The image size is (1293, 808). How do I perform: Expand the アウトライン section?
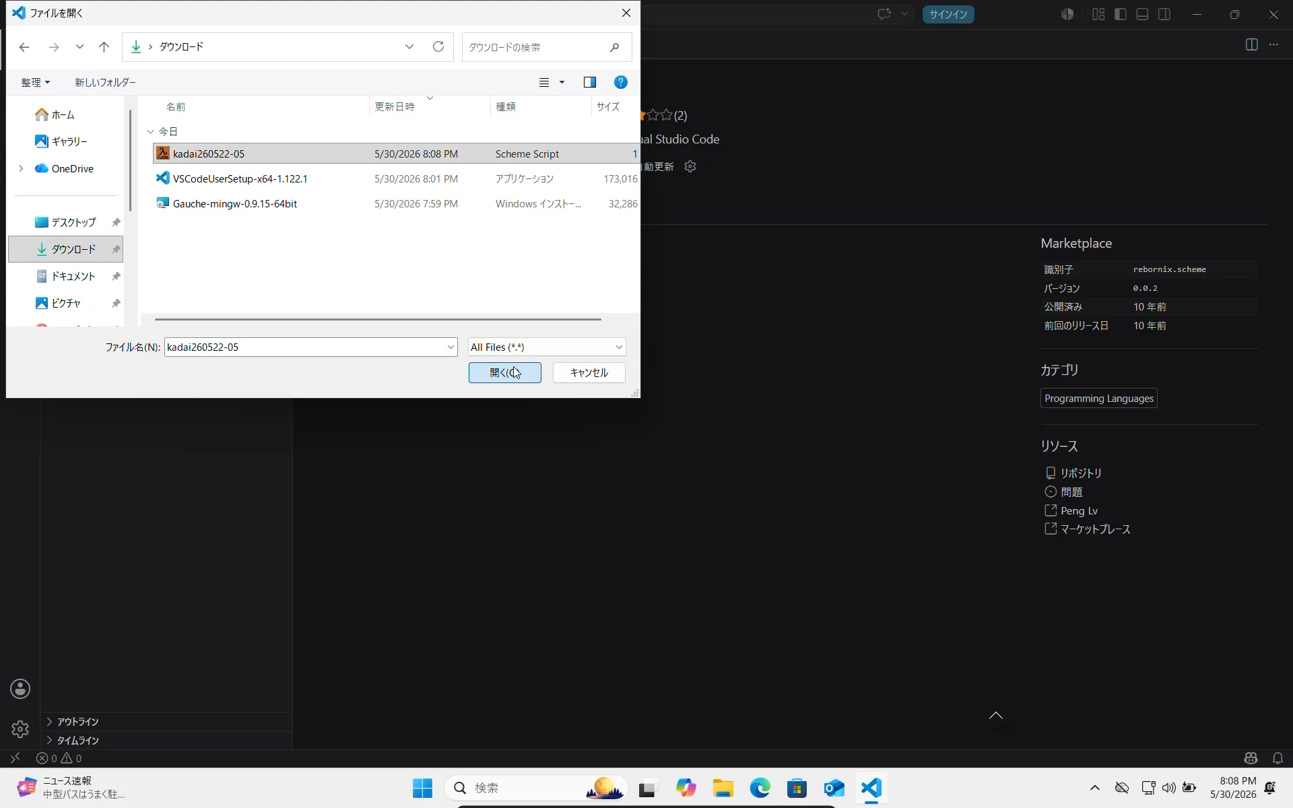[166, 722]
